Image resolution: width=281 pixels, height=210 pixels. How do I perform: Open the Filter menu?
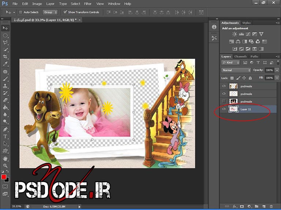click(x=88, y=4)
